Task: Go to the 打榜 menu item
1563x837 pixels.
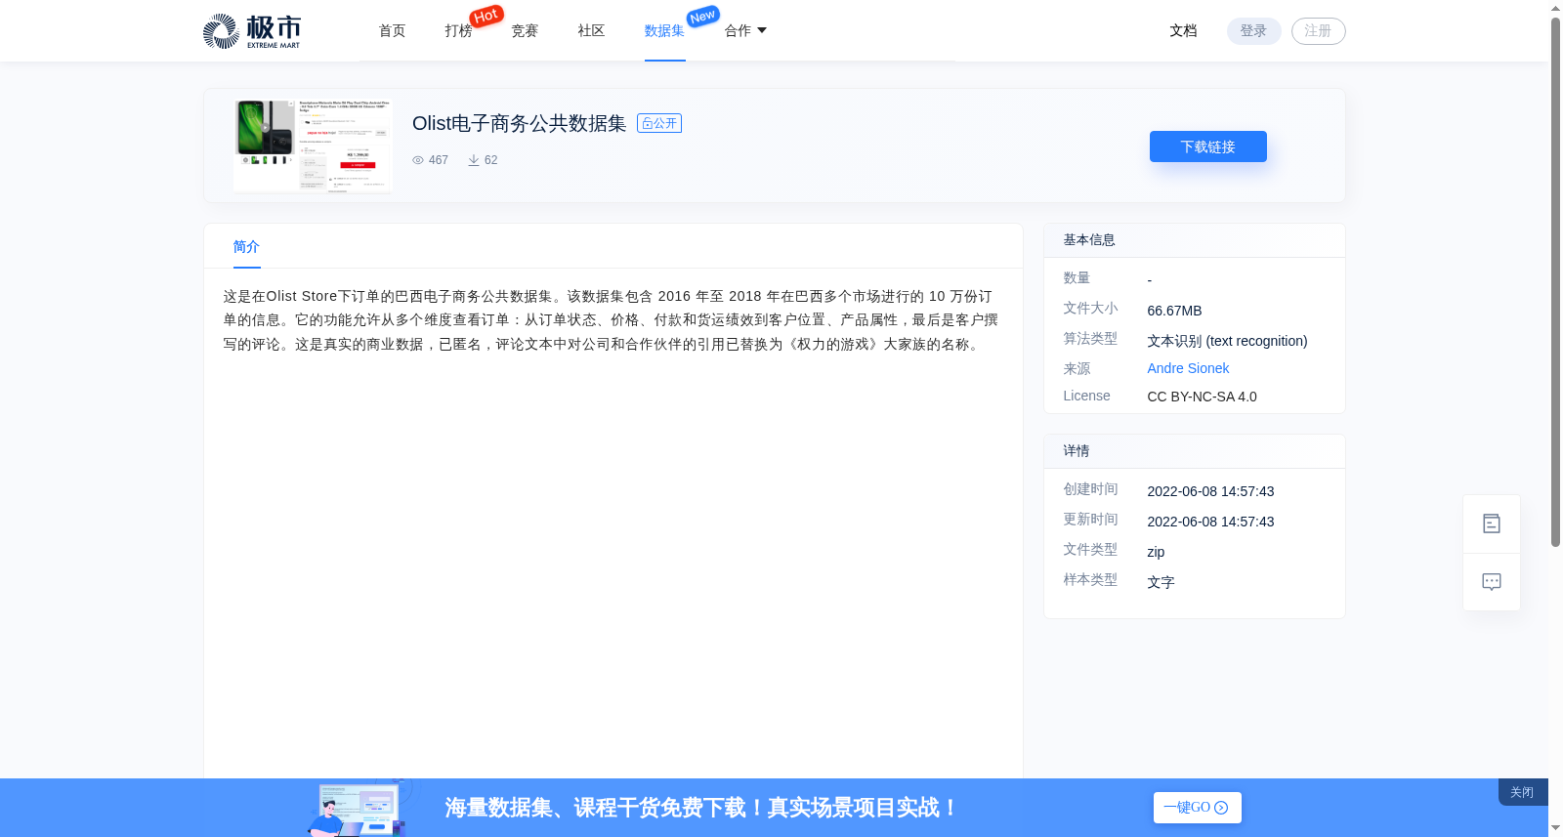Action: click(458, 31)
